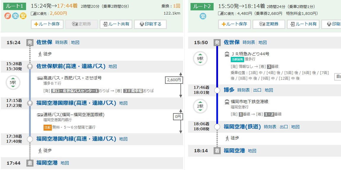Click the train icon beside JR特急みどり44号

[227, 54]
